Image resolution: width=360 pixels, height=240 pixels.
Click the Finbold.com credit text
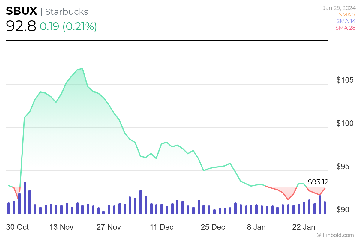click(x=335, y=235)
